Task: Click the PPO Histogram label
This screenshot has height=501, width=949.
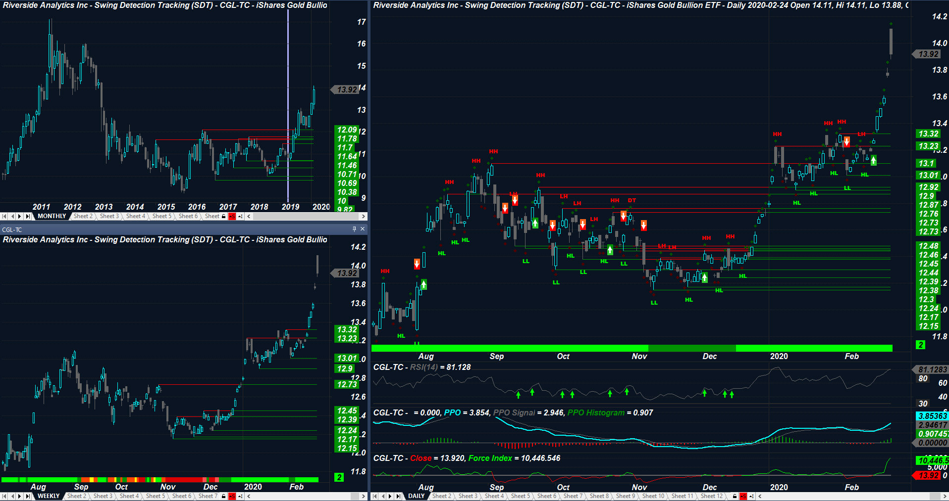Action: (x=596, y=412)
